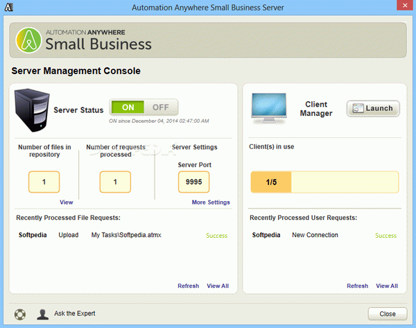View All processed user requests
Viewport: 416px width, 328px height.
387,286
